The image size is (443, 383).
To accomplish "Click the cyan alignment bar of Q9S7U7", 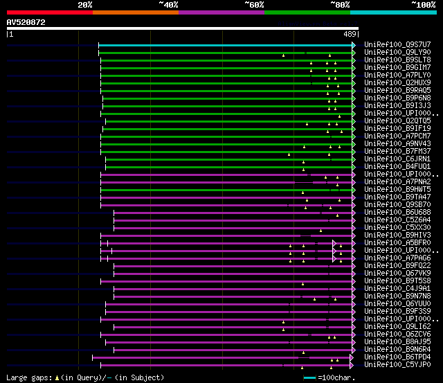I will coord(226,45).
